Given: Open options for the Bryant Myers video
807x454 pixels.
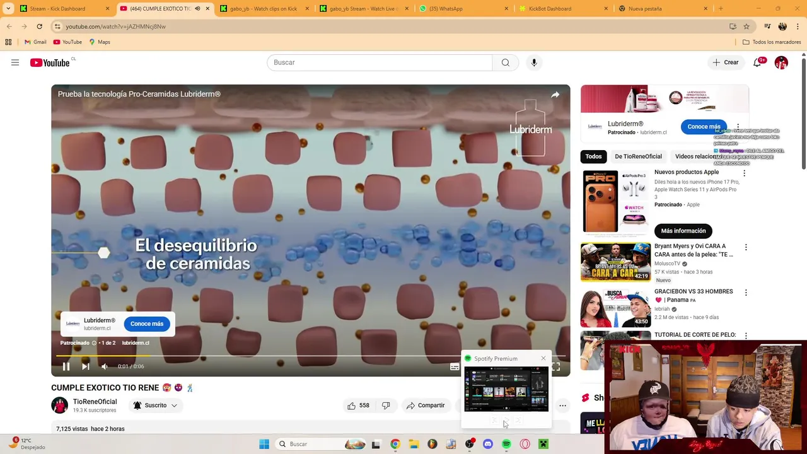Looking at the screenshot, I should tap(746, 247).
